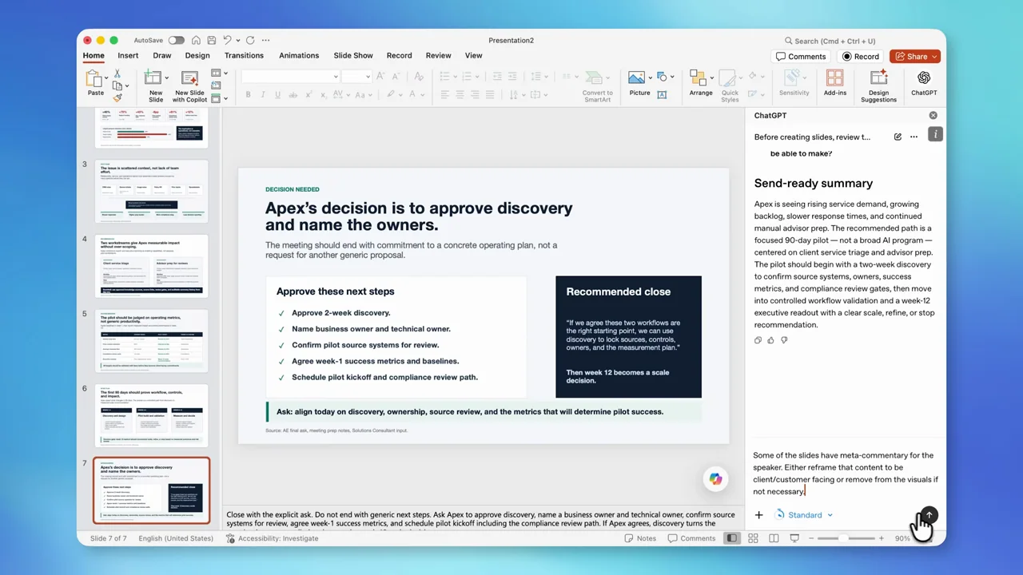The width and height of the screenshot is (1023, 575).
Task: Click Accessibility: Investigate in status bar
Action: (x=273, y=538)
